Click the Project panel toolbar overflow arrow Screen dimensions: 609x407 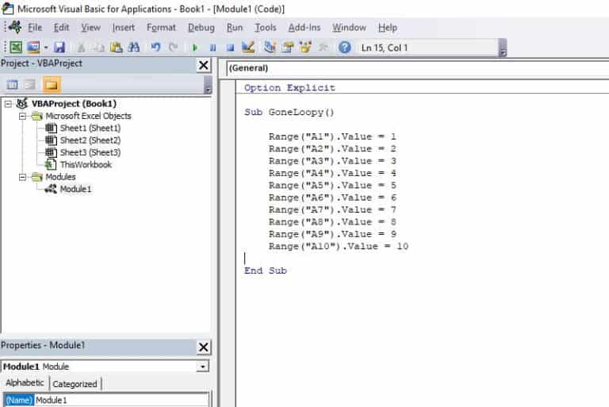[x=208, y=85]
